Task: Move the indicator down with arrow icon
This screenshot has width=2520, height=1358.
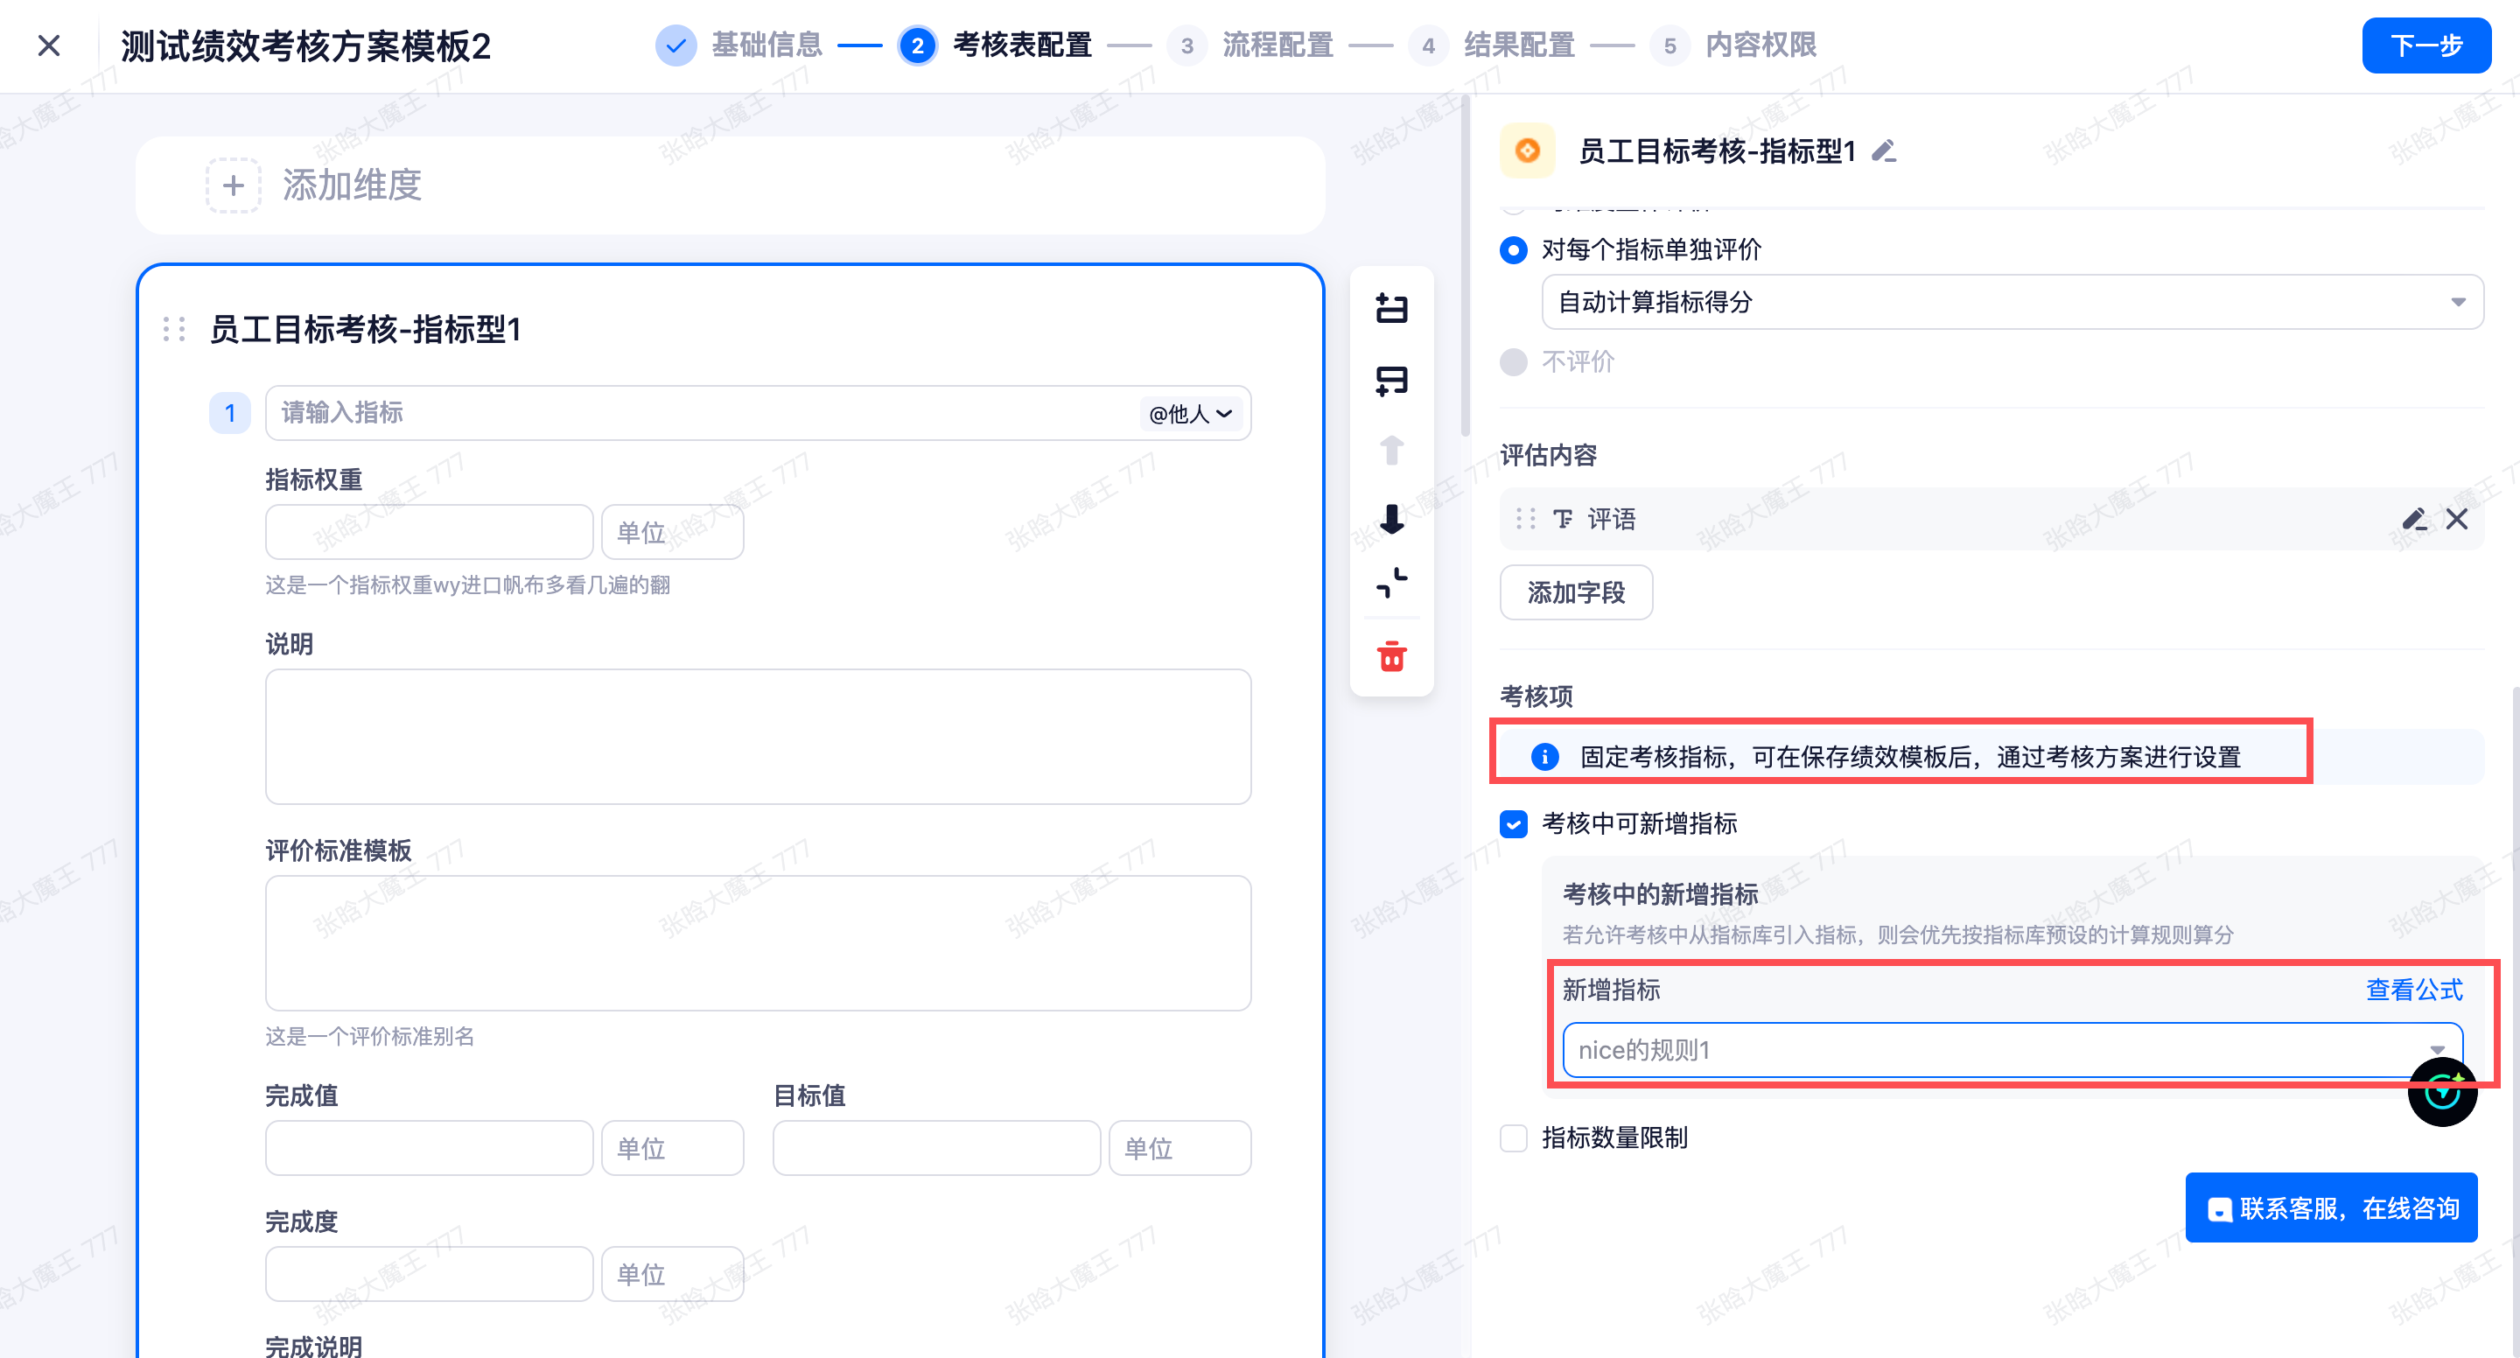Action: [x=1391, y=519]
